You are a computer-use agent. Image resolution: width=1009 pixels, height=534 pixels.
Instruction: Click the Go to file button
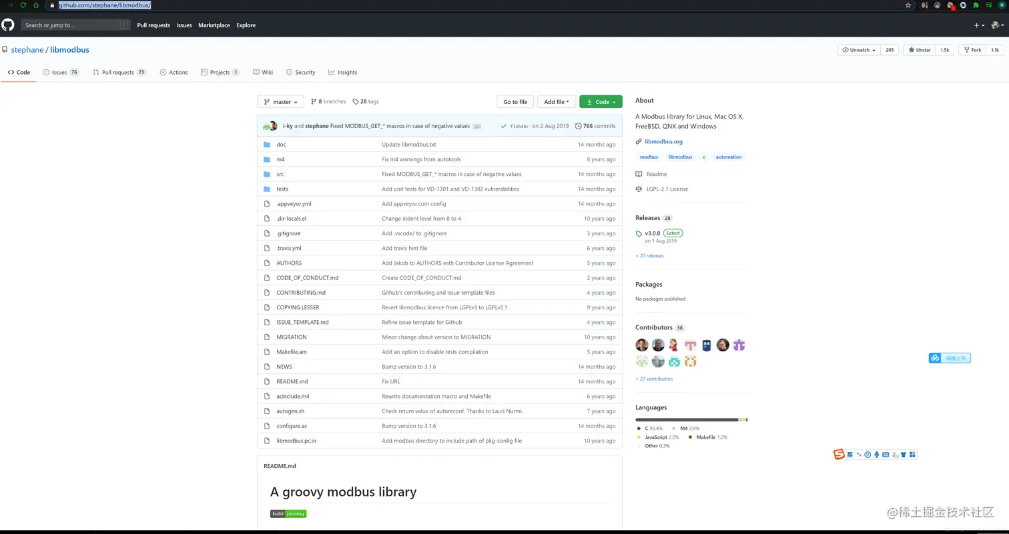pyautogui.click(x=515, y=101)
